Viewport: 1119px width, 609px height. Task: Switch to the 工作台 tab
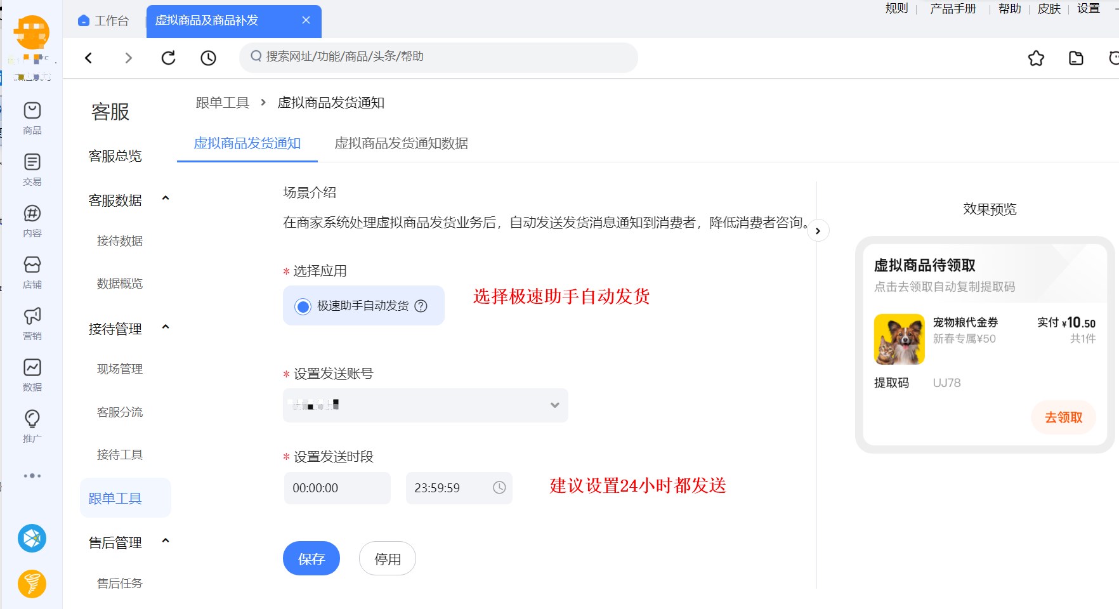[103, 21]
